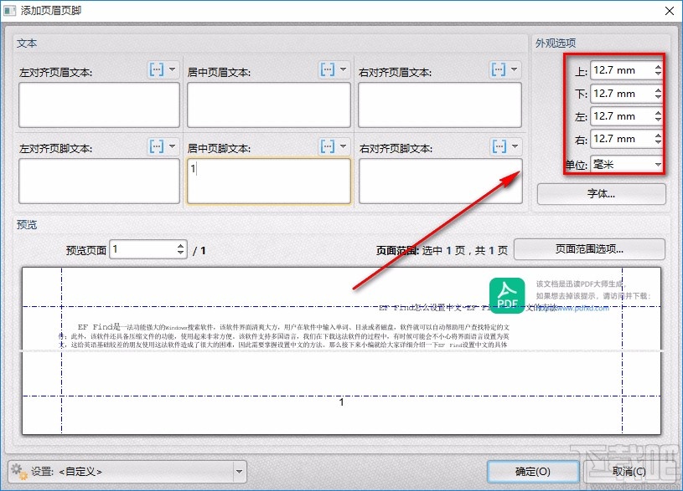The width and height of the screenshot is (683, 491).
Task: Click the gear icon next to 设置
Action: coord(18,471)
